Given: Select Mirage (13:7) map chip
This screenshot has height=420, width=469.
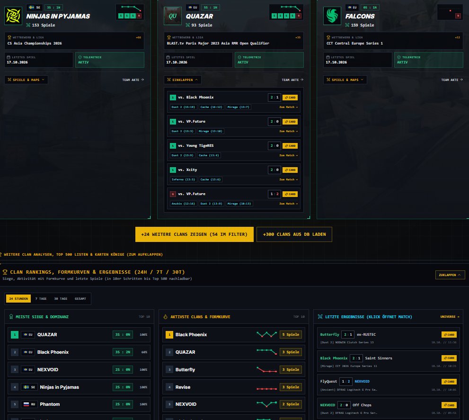Looking at the screenshot, I should [x=238, y=107].
